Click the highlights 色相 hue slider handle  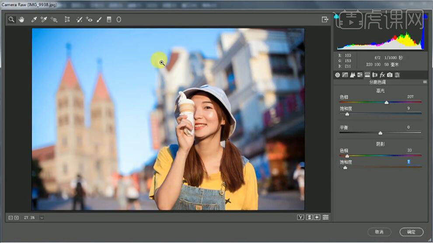(386, 103)
